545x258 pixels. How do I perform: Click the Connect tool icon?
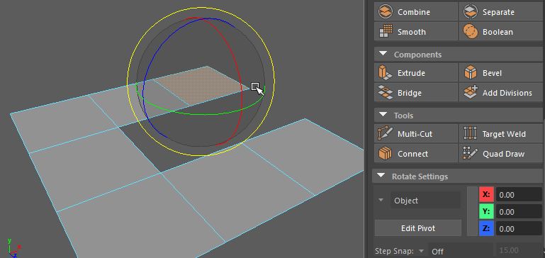(385, 154)
